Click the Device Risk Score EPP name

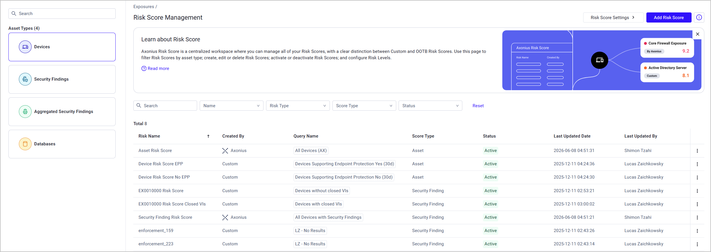pos(161,164)
